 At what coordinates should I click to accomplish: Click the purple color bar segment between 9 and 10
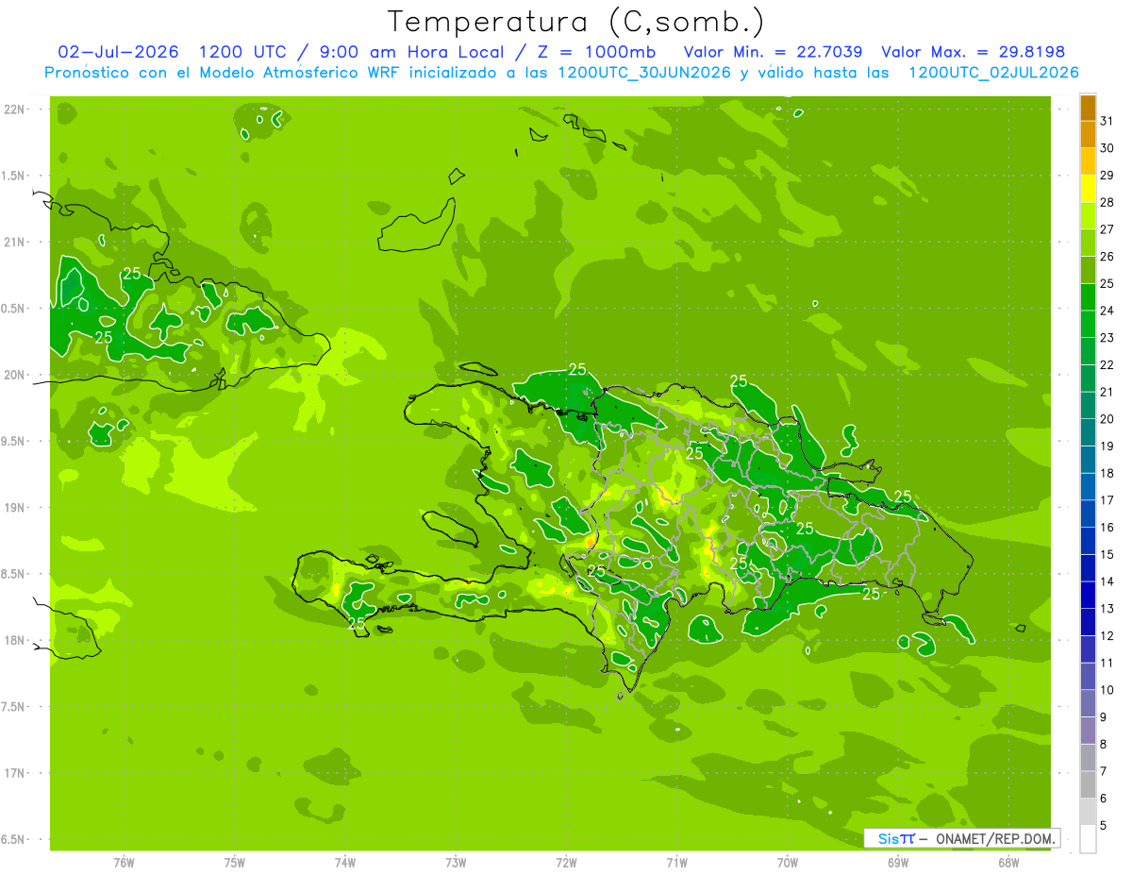click(x=1088, y=703)
